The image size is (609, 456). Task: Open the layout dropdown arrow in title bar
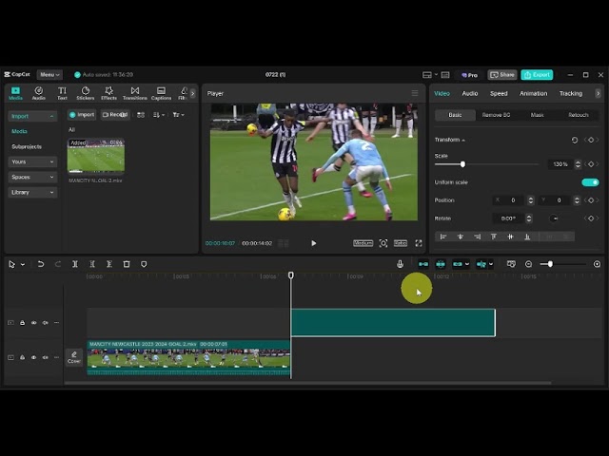point(436,74)
